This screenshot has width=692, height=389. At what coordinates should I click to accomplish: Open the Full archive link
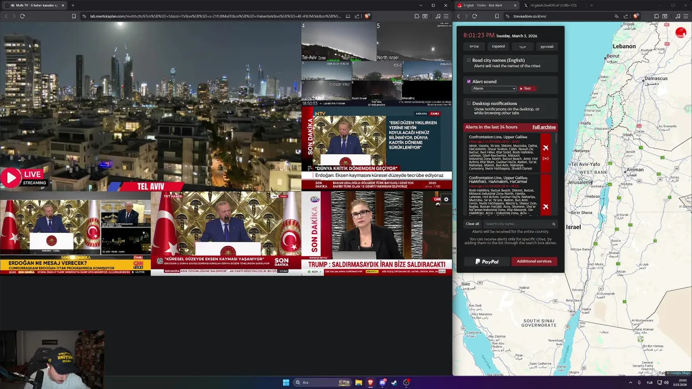[544, 127]
